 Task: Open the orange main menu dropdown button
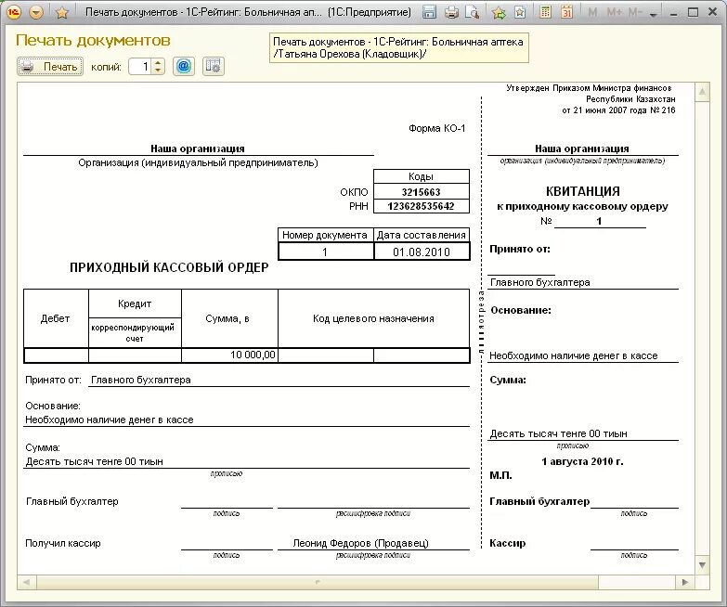(x=36, y=12)
